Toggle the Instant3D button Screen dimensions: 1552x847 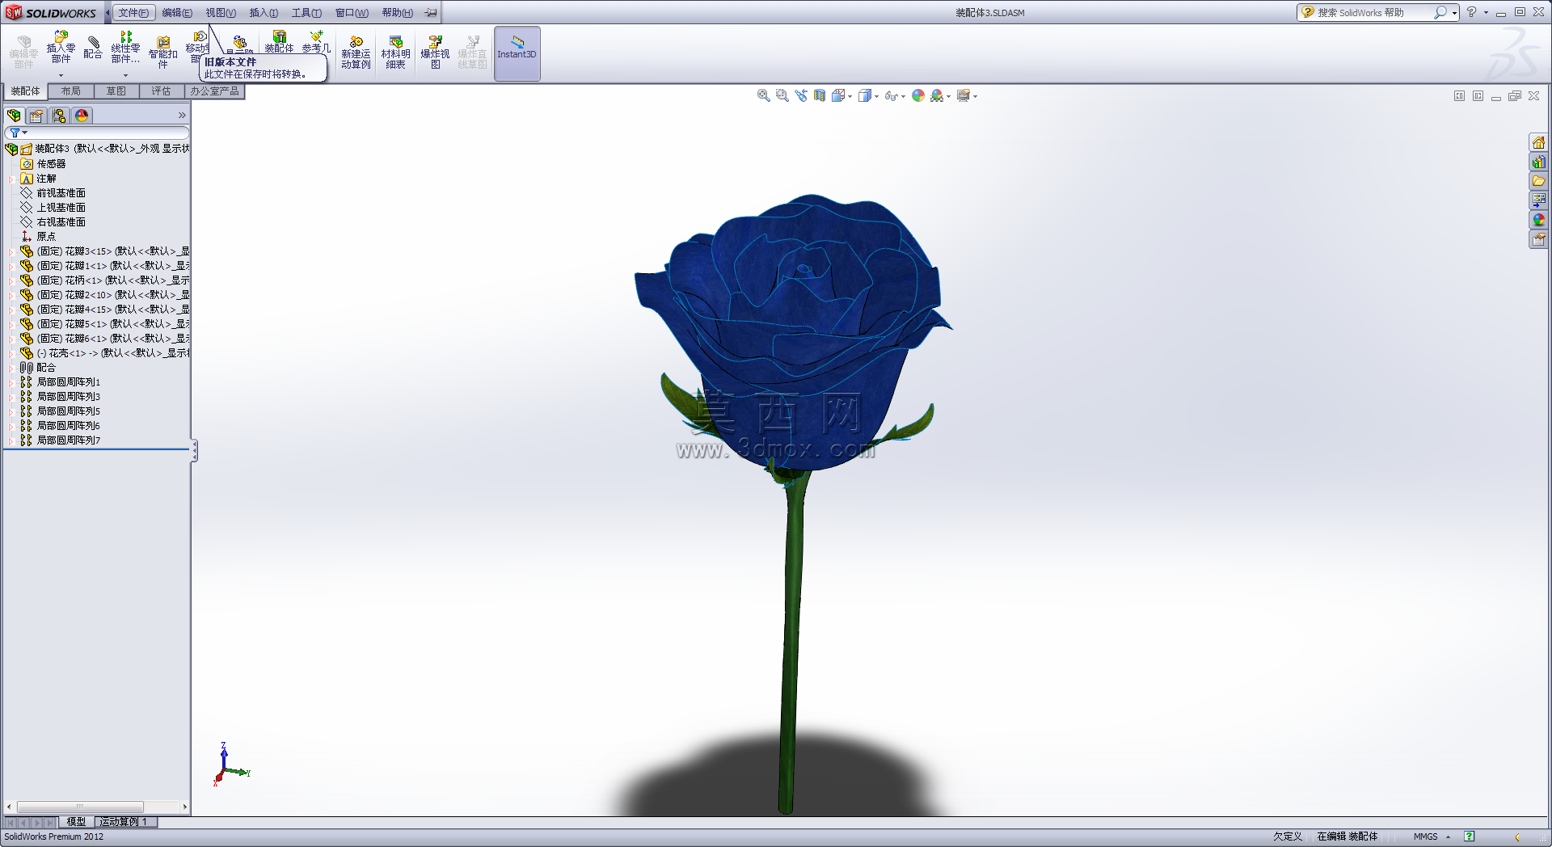[517, 53]
